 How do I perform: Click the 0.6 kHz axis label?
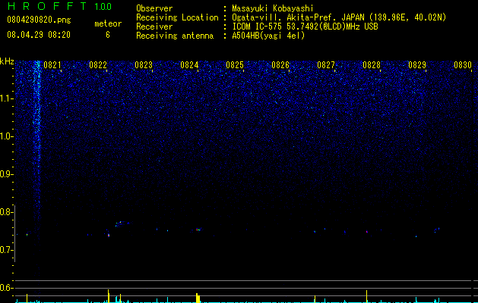click(x=6, y=288)
